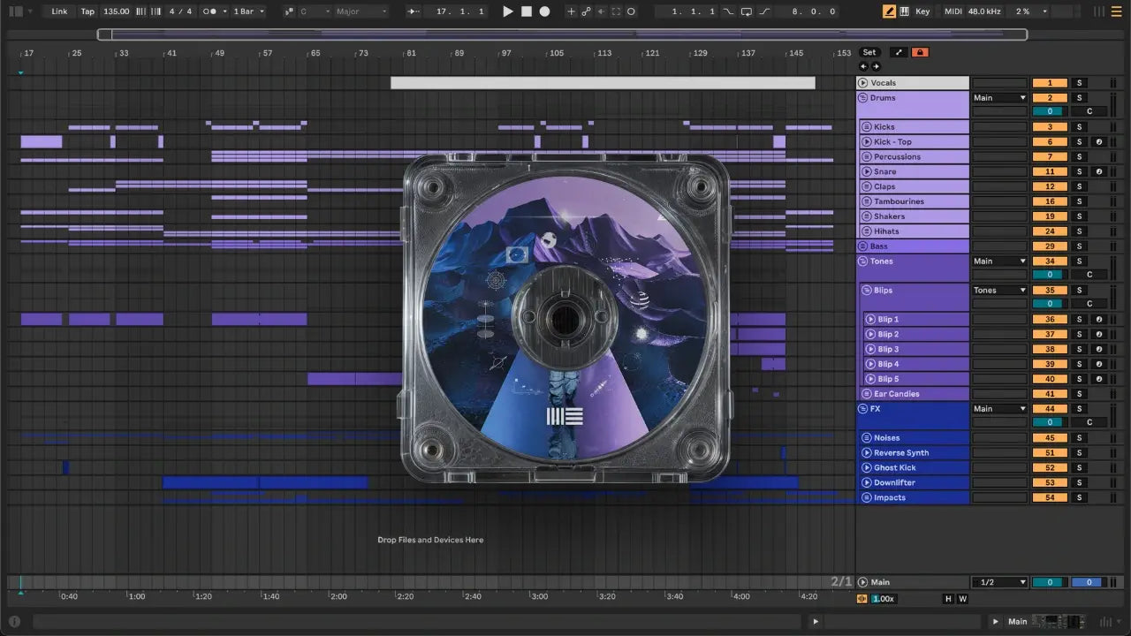Click the Lock Envelopes icon
The height and width of the screenshot is (636, 1131).
click(920, 52)
